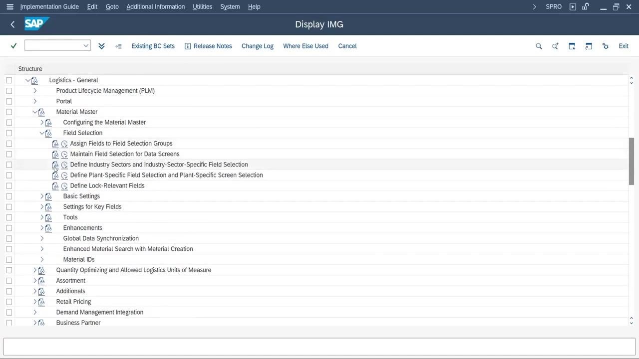
Task: Click the Where Else Used button
Action: tap(306, 46)
